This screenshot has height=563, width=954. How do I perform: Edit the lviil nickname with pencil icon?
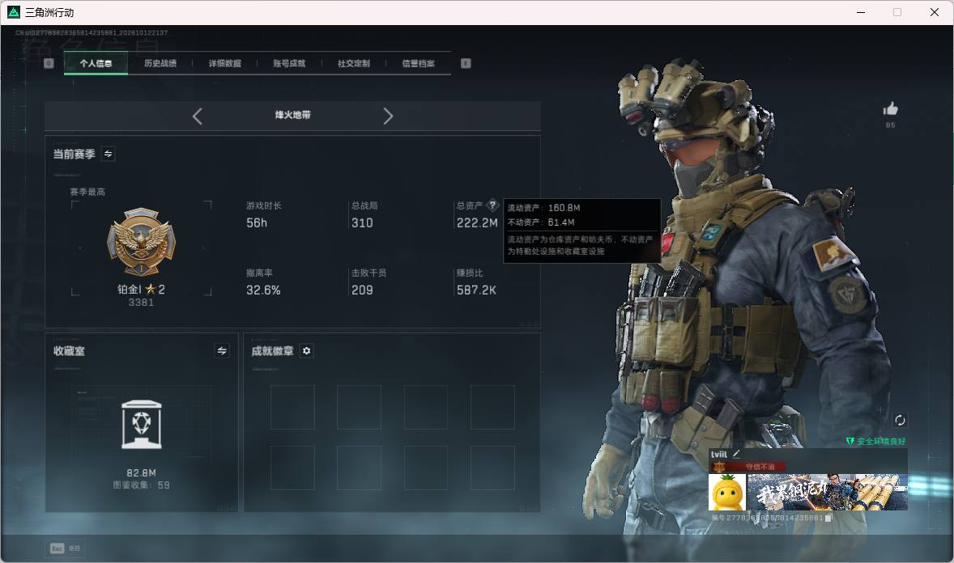tap(736, 454)
